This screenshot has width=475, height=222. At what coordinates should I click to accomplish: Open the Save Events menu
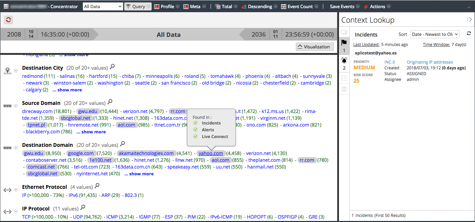click(x=344, y=6)
